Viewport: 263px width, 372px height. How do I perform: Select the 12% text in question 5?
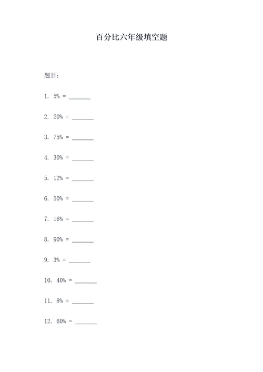point(58,178)
